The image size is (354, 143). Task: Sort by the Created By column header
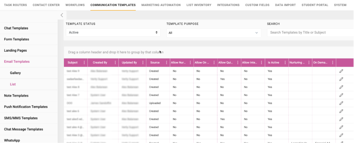(x=100, y=63)
